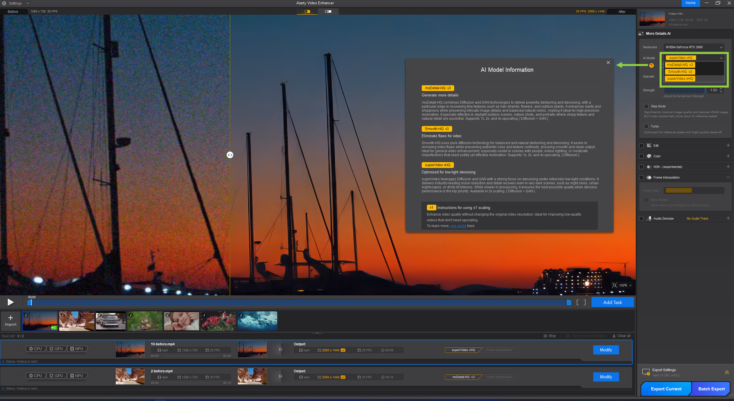Close the AI Model Information popup
734x401 pixels.
point(608,63)
